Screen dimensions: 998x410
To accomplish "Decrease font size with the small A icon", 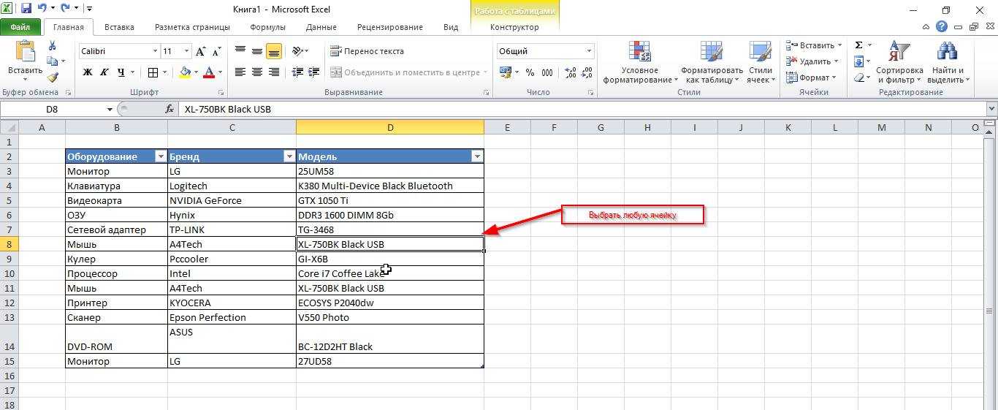I will 216,51.
